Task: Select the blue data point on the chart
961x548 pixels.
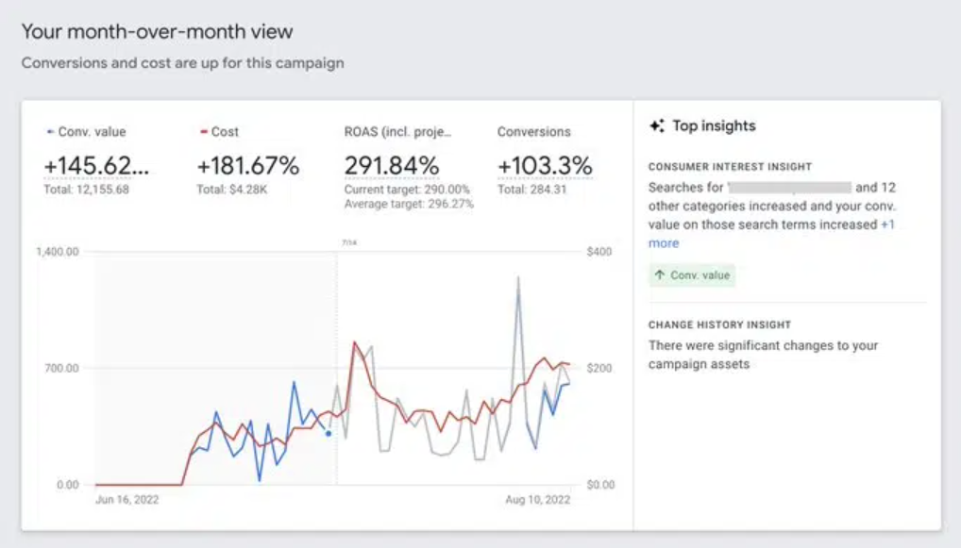Action: click(x=329, y=433)
